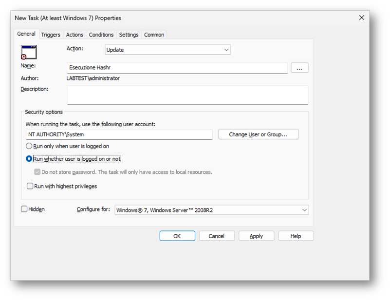Viewport: 390px width, 301px height.
Task: Click the scheduled task icon
Action: point(29,52)
